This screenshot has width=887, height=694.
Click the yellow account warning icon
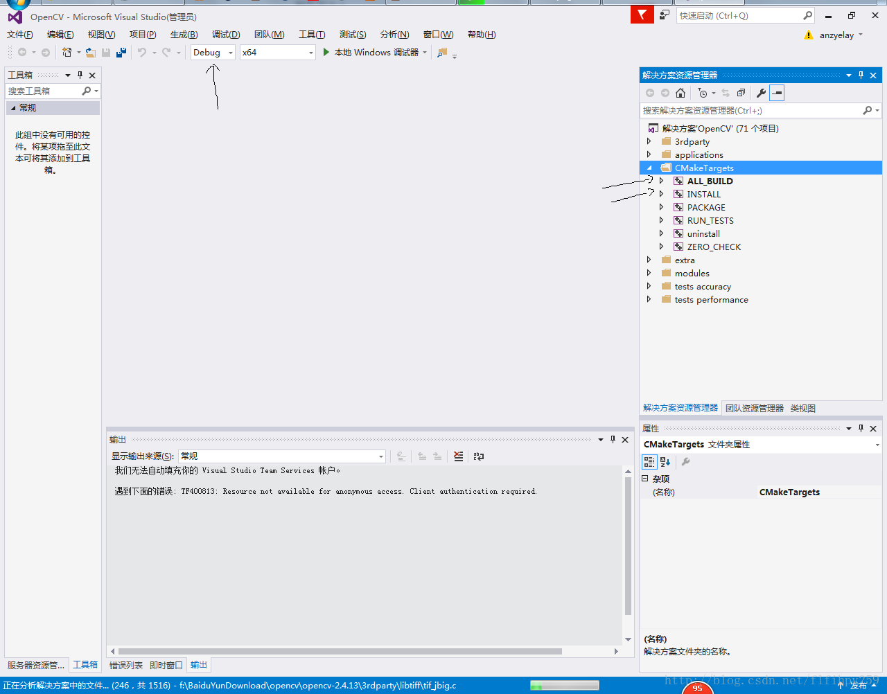[808, 35]
